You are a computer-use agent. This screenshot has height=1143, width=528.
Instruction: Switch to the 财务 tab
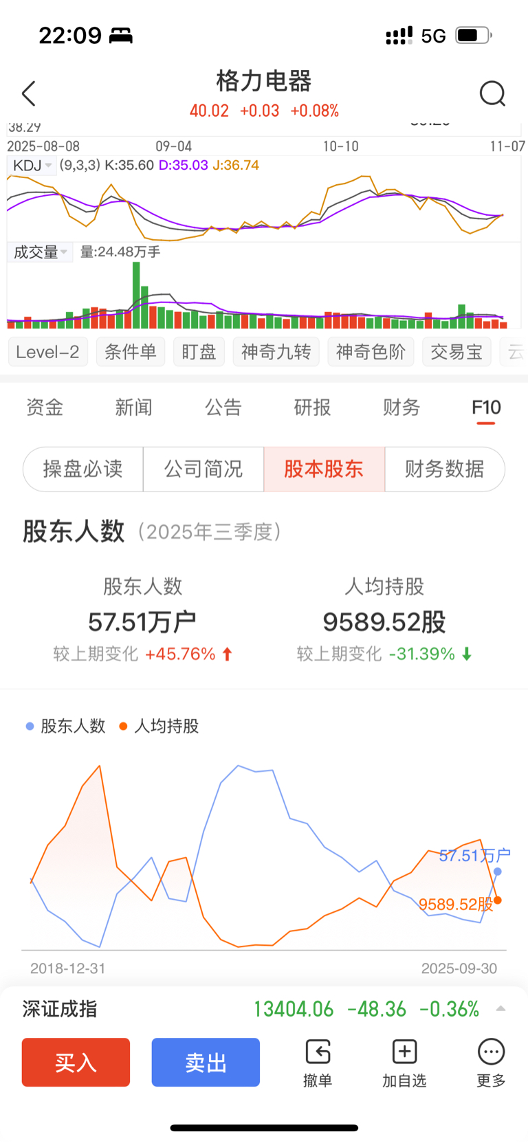click(x=401, y=408)
